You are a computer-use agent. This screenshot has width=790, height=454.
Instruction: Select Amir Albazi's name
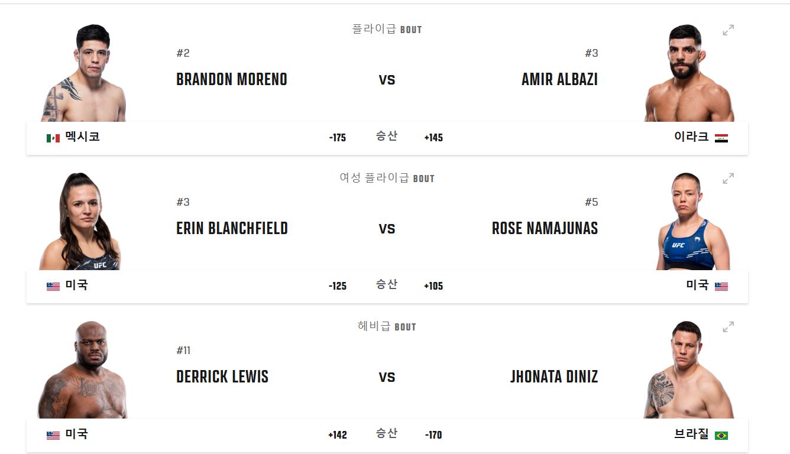click(561, 80)
